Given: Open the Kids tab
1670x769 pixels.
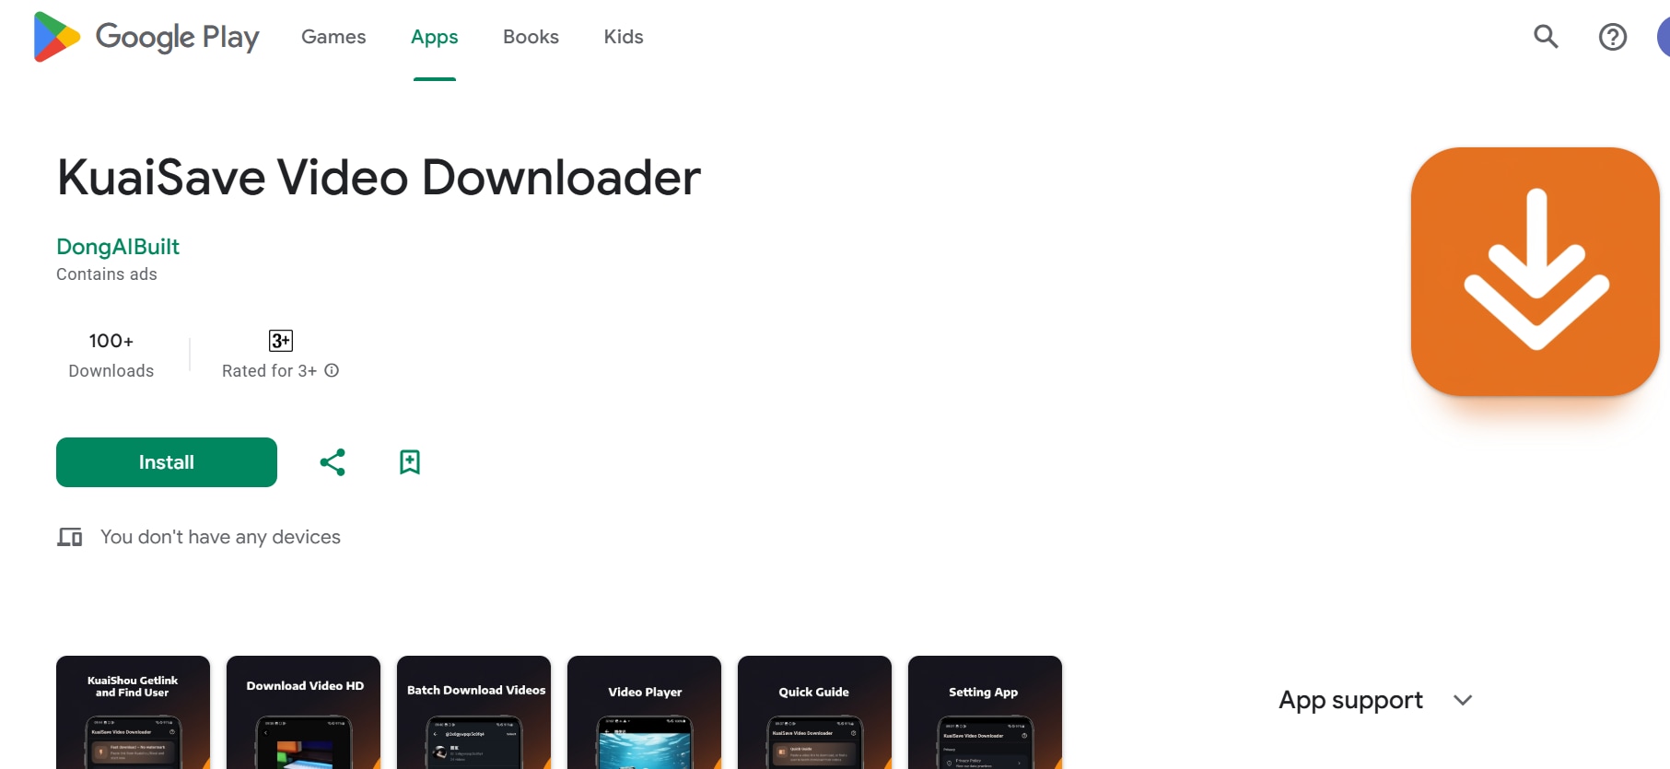Looking at the screenshot, I should [x=624, y=37].
